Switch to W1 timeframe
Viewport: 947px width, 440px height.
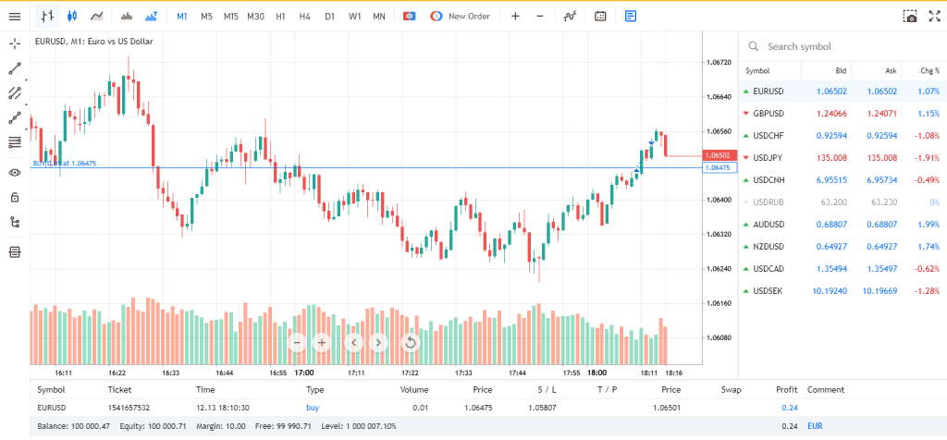tap(354, 17)
